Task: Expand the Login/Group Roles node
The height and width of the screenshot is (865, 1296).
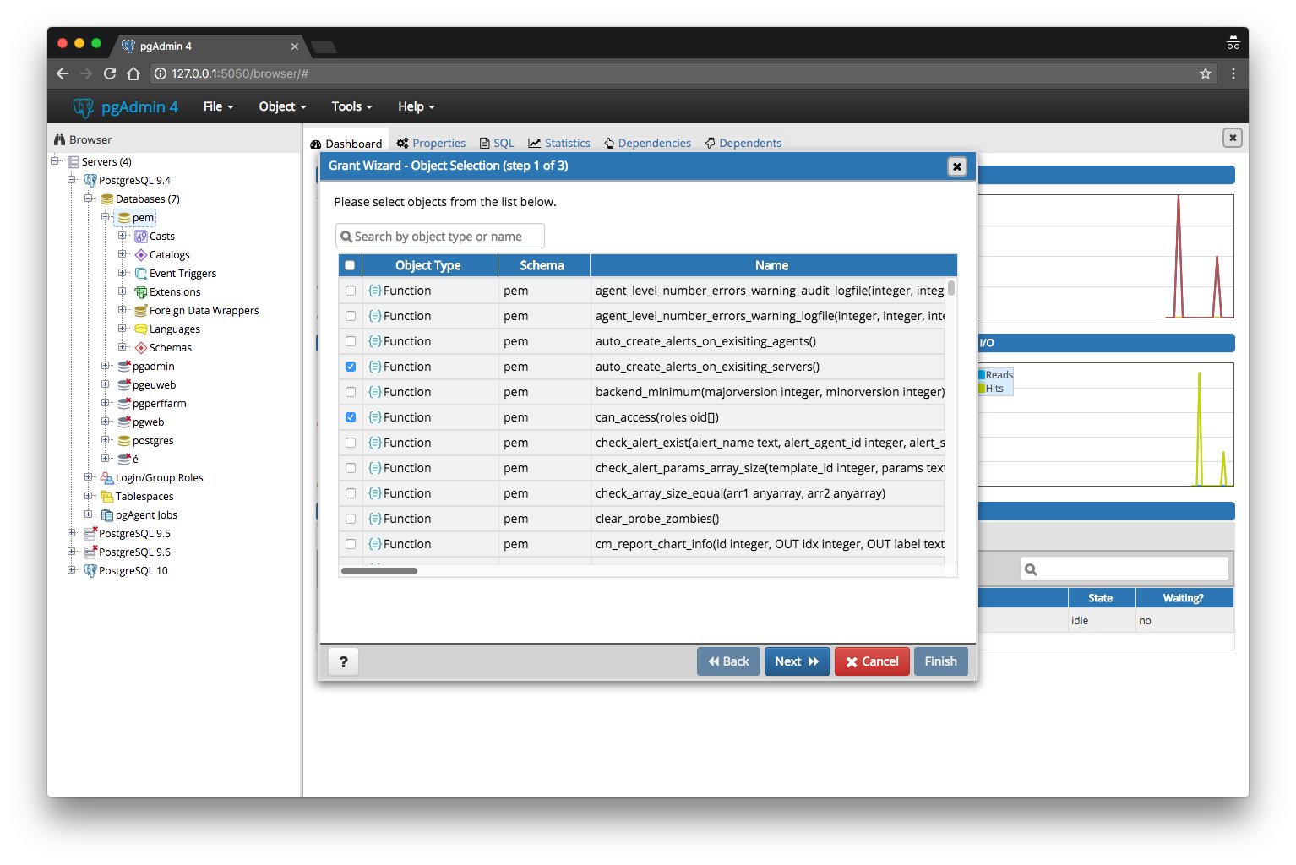Action: 89,477
